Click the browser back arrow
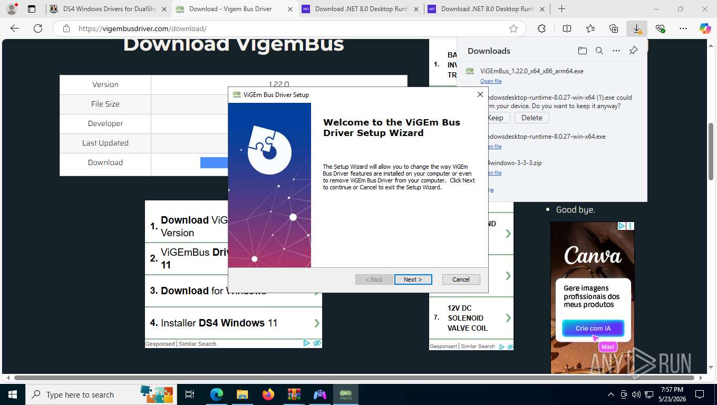The width and height of the screenshot is (717, 405). click(15, 28)
